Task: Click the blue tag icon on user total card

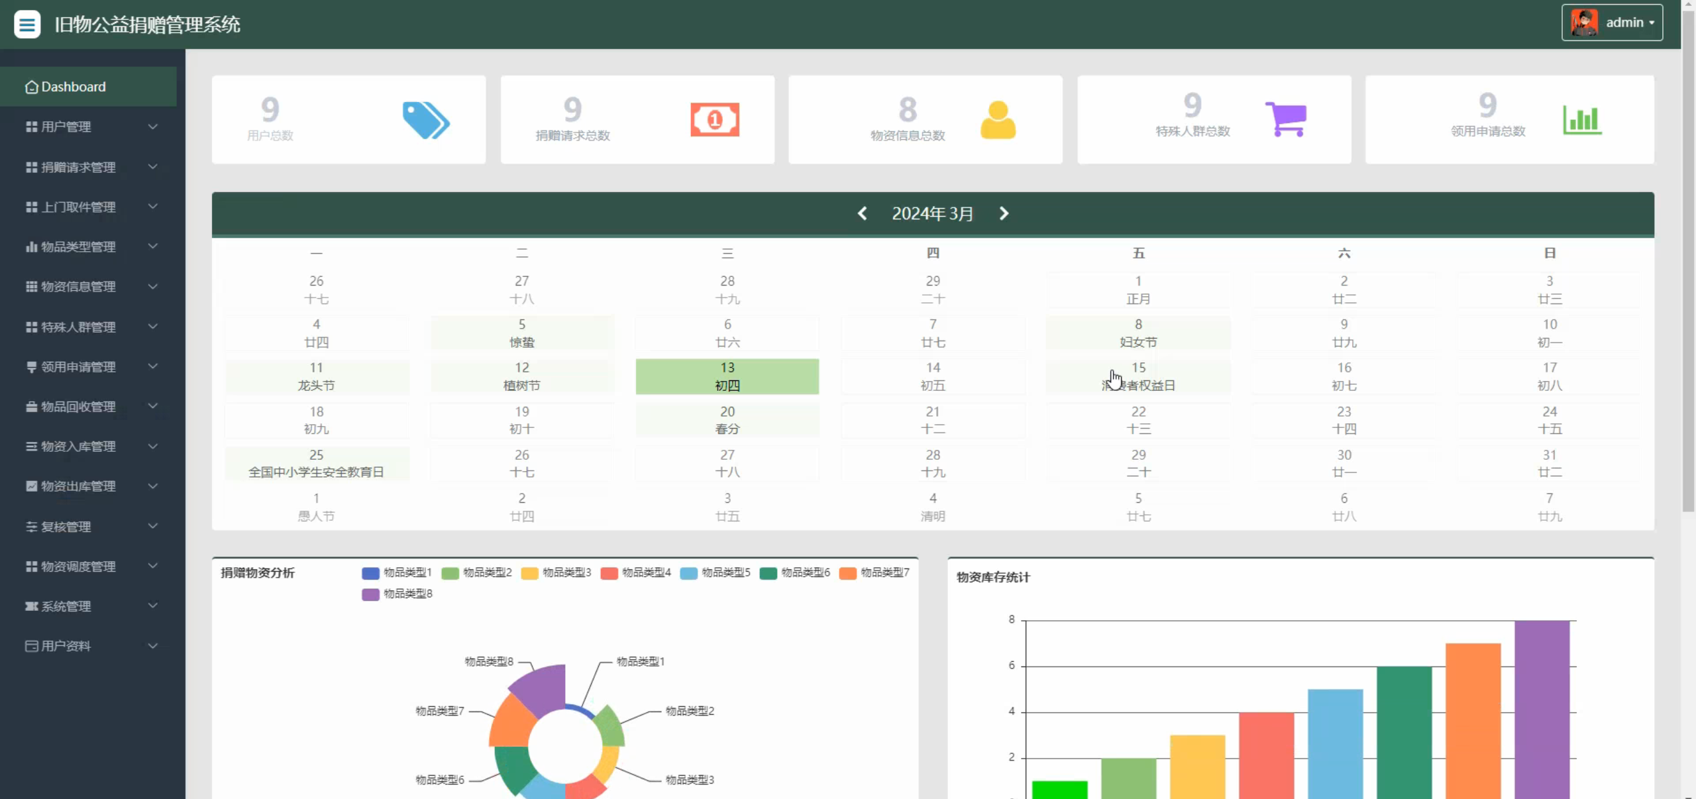Action: coord(425,120)
